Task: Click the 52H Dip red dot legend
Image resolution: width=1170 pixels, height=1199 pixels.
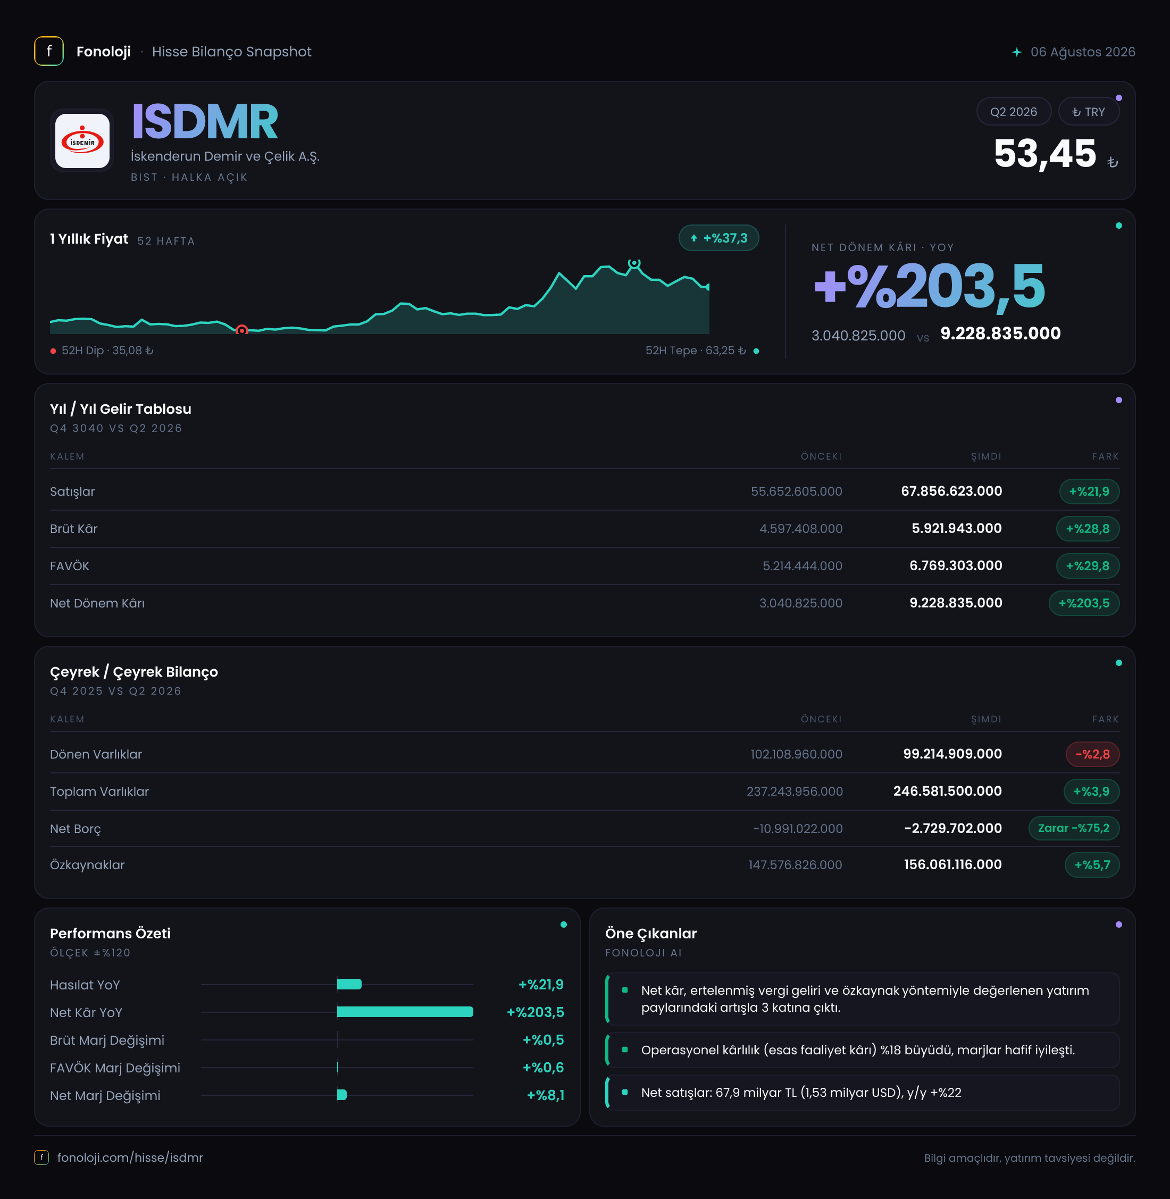Action: click(54, 351)
